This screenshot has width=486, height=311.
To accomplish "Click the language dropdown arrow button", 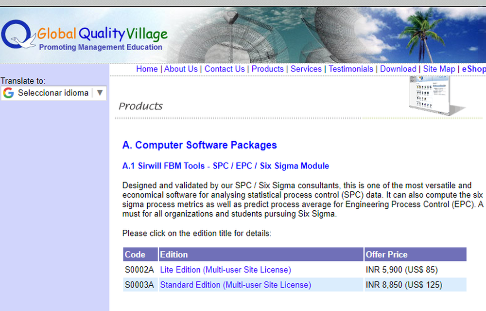I will tap(100, 92).
